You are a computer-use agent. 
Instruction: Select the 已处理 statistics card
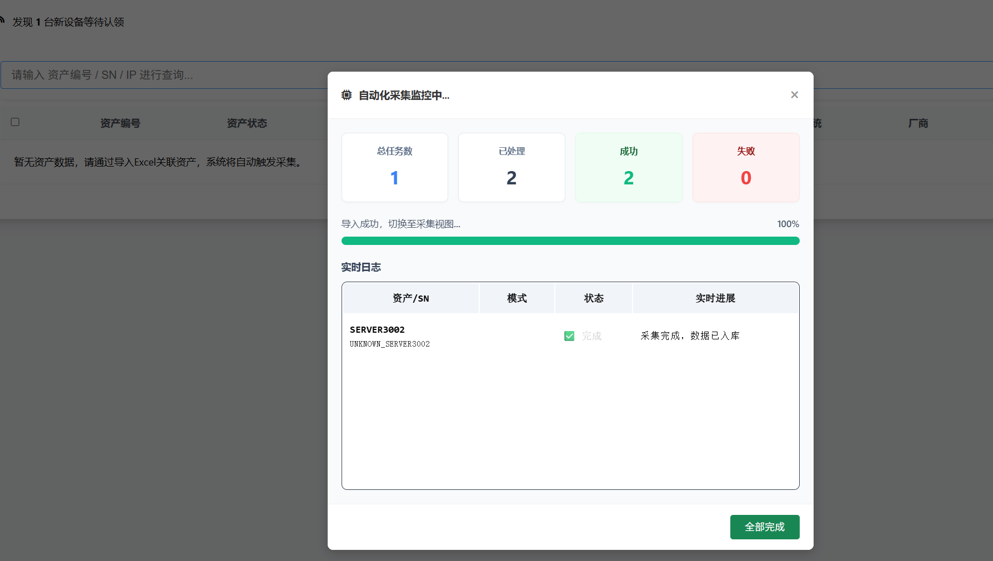[x=511, y=167]
